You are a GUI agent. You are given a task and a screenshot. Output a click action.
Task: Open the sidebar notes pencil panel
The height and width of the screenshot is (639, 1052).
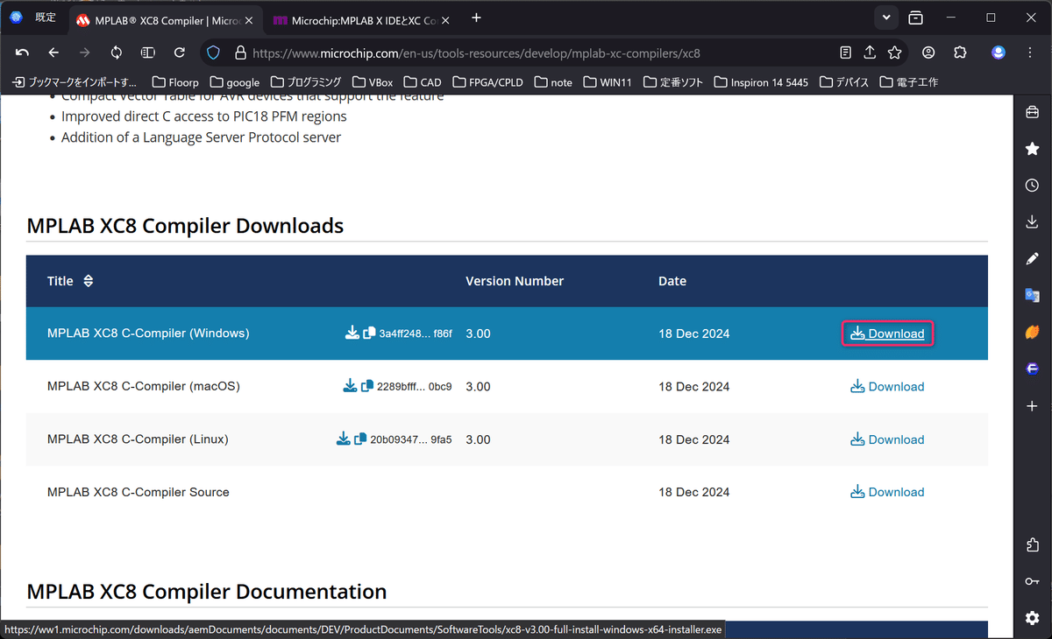click(1032, 259)
